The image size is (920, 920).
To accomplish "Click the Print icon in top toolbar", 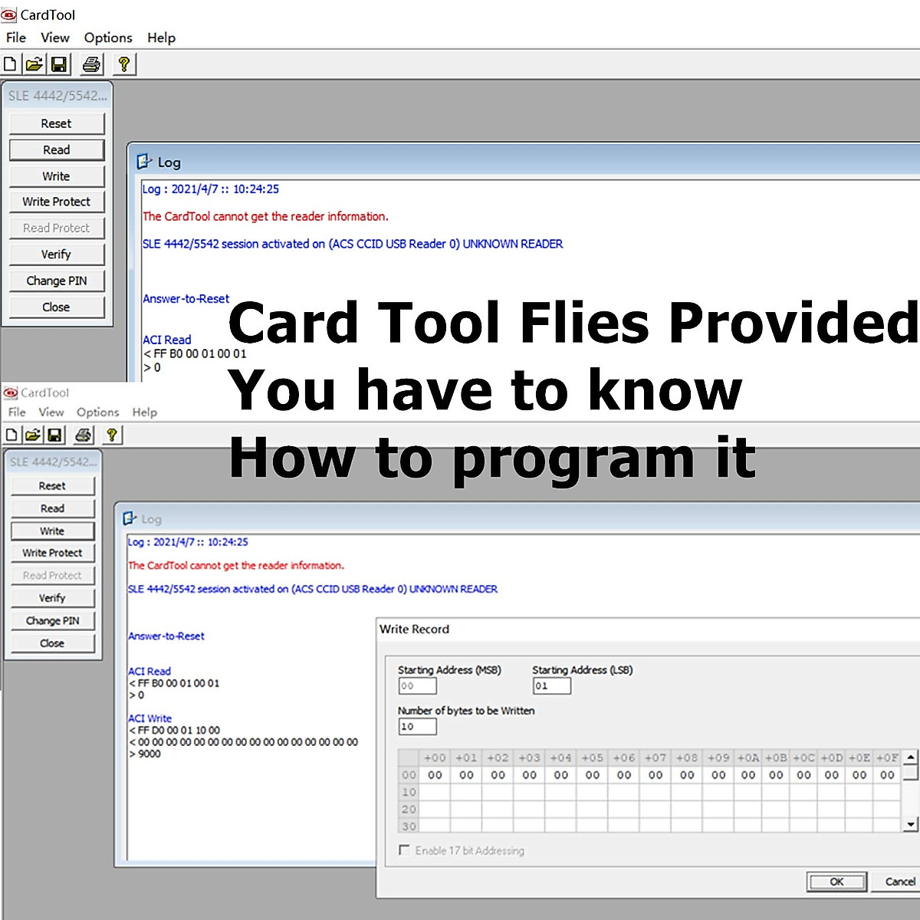I will 91,64.
